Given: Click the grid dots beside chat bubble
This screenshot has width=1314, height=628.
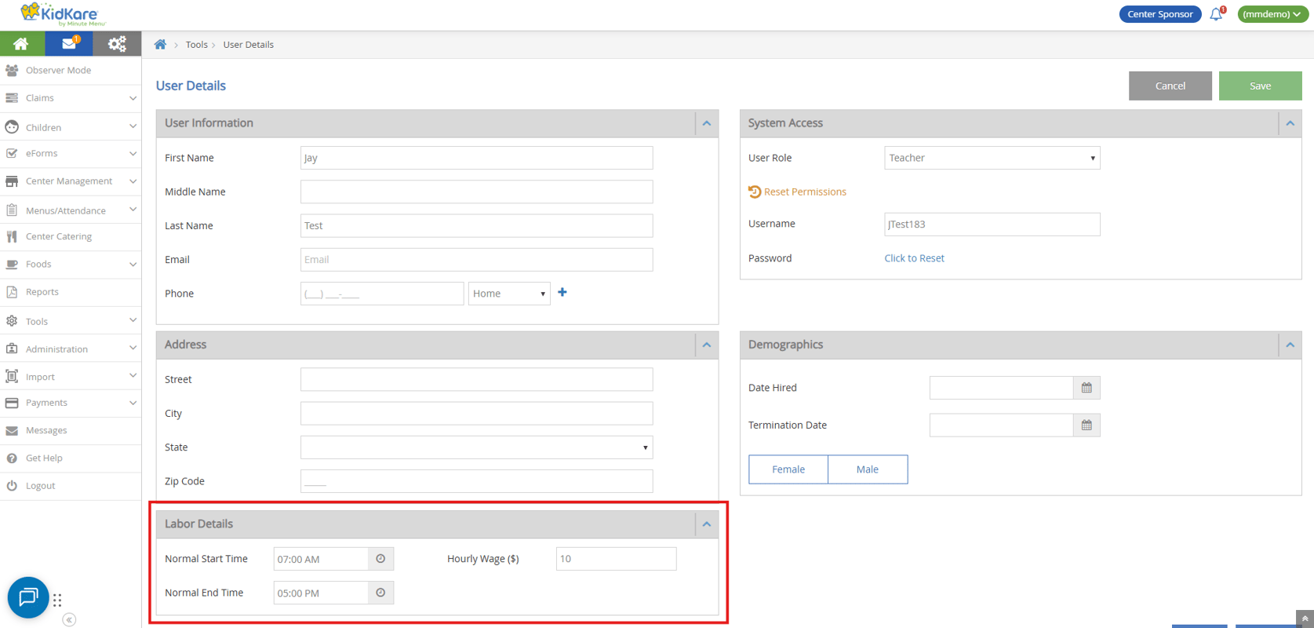Looking at the screenshot, I should 57,600.
